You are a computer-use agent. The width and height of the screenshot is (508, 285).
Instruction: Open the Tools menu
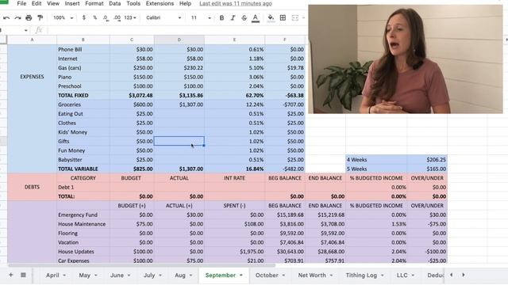(133, 3)
